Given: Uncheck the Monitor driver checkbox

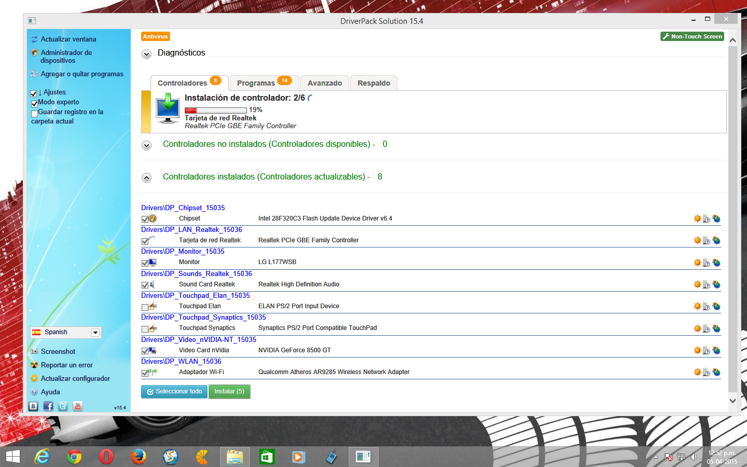Looking at the screenshot, I should point(145,263).
